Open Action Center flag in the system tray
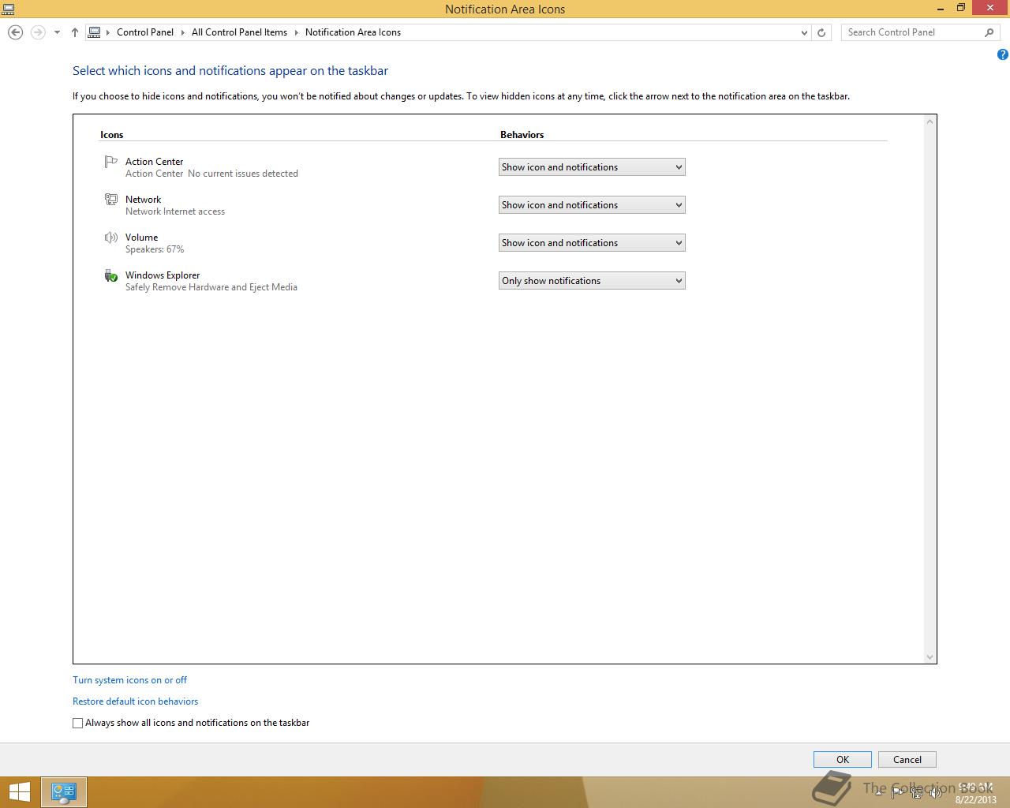 tap(899, 793)
